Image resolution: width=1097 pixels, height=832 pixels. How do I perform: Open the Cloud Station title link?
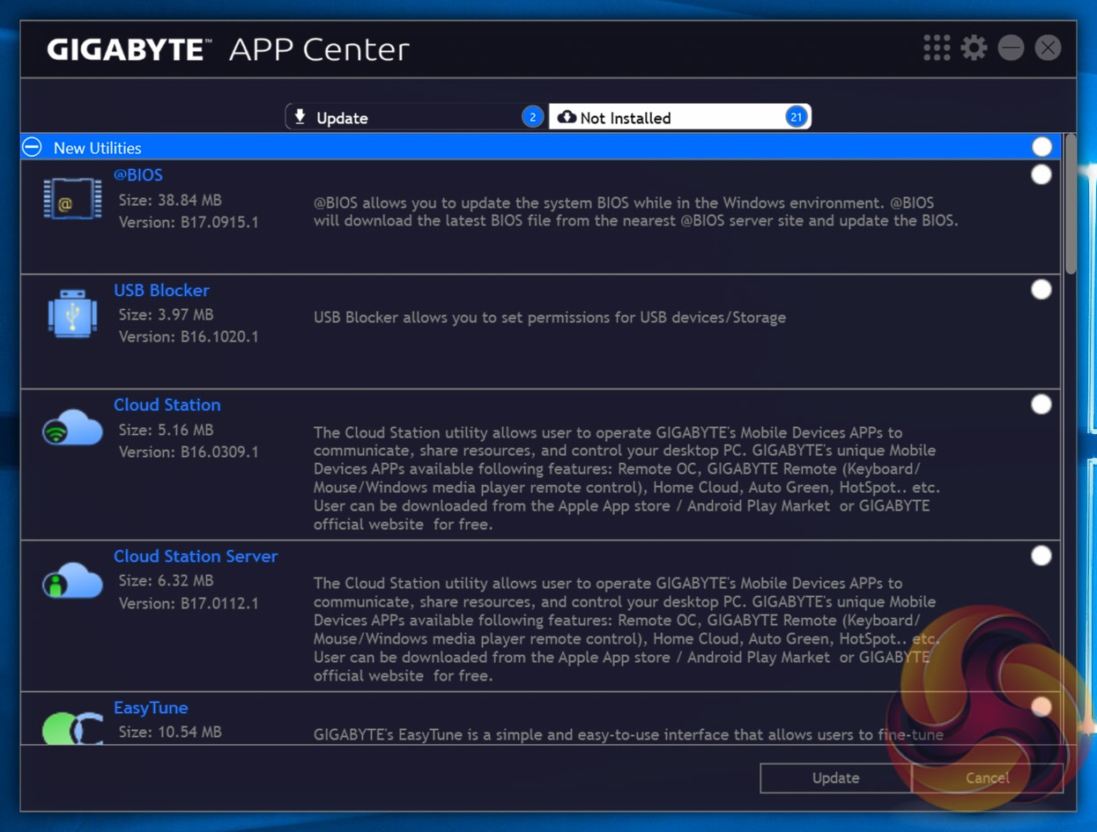tap(167, 405)
